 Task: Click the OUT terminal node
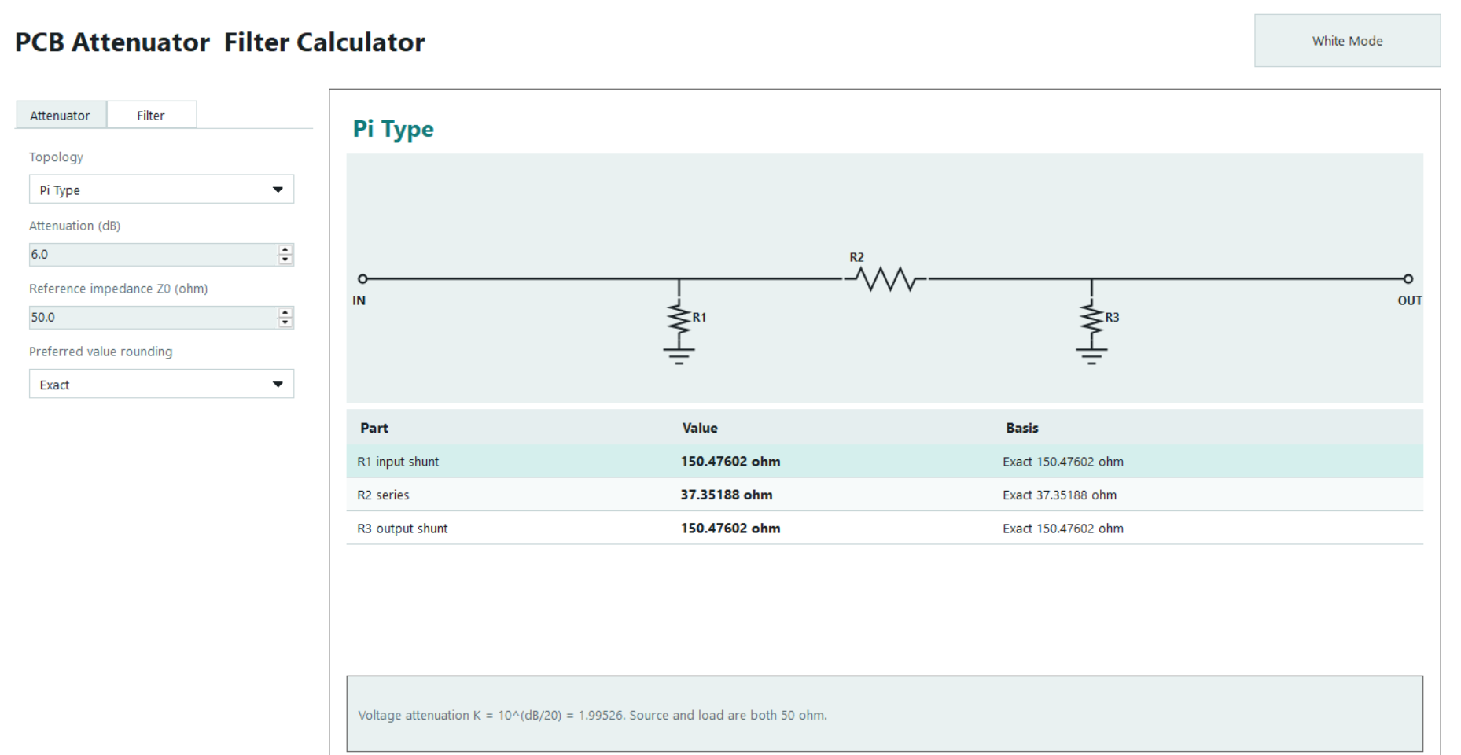[x=1408, y=279]
